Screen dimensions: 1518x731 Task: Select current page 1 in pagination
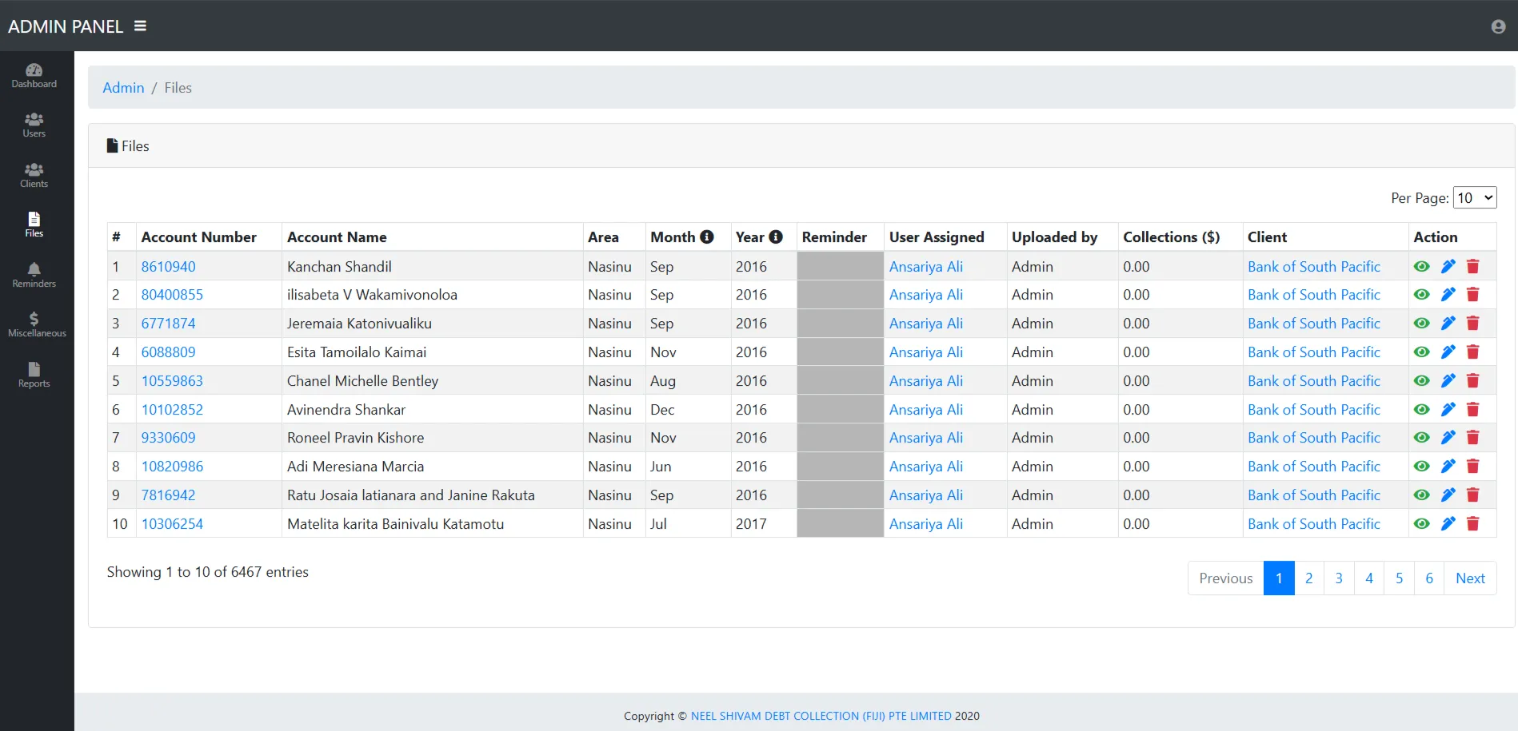pos(1279,578)
